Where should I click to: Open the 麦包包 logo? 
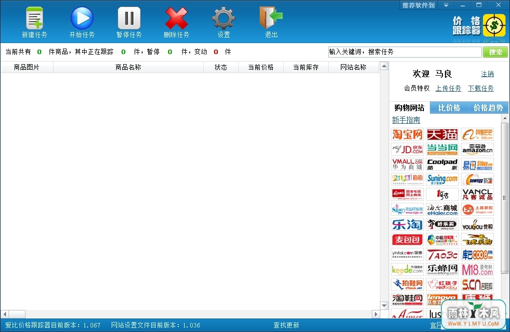(x=407, y=239)
